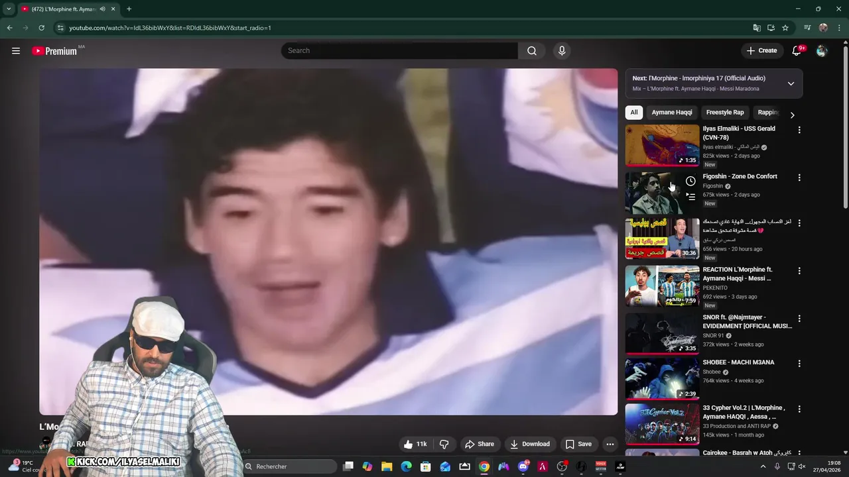Image resolution: width=849 pixels, height=477 pixels.
Task: Open Figoshin - Zone De Confort title
Action: [740, 176]
